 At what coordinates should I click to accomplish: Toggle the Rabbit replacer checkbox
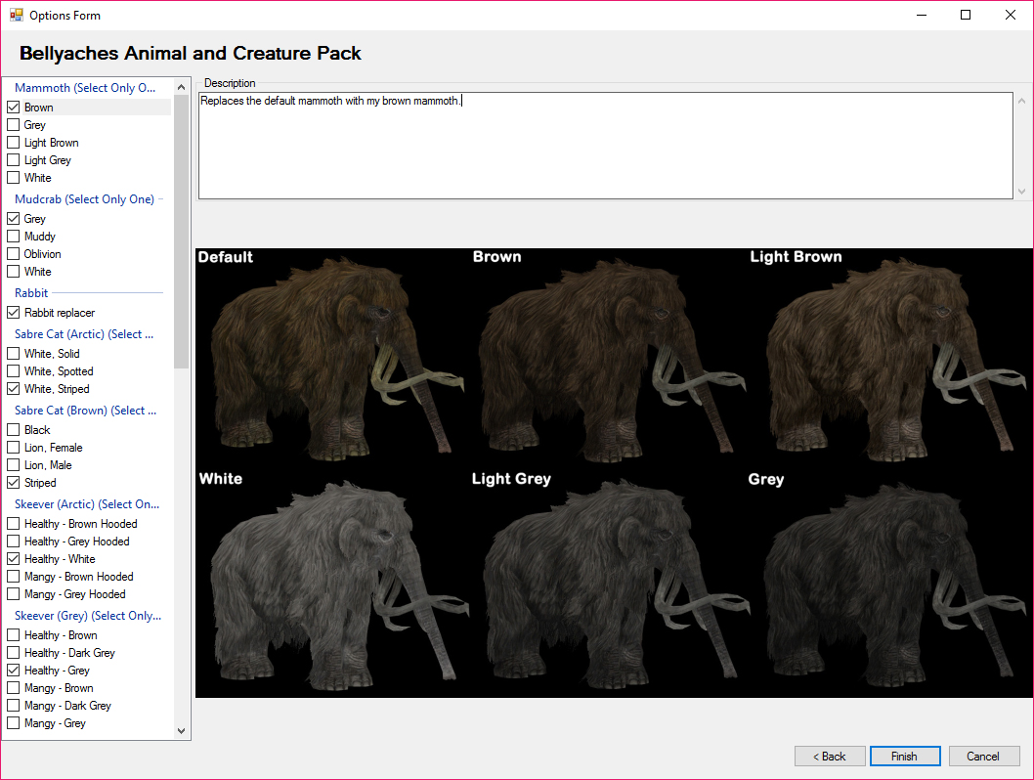click(x=13, y=313)
